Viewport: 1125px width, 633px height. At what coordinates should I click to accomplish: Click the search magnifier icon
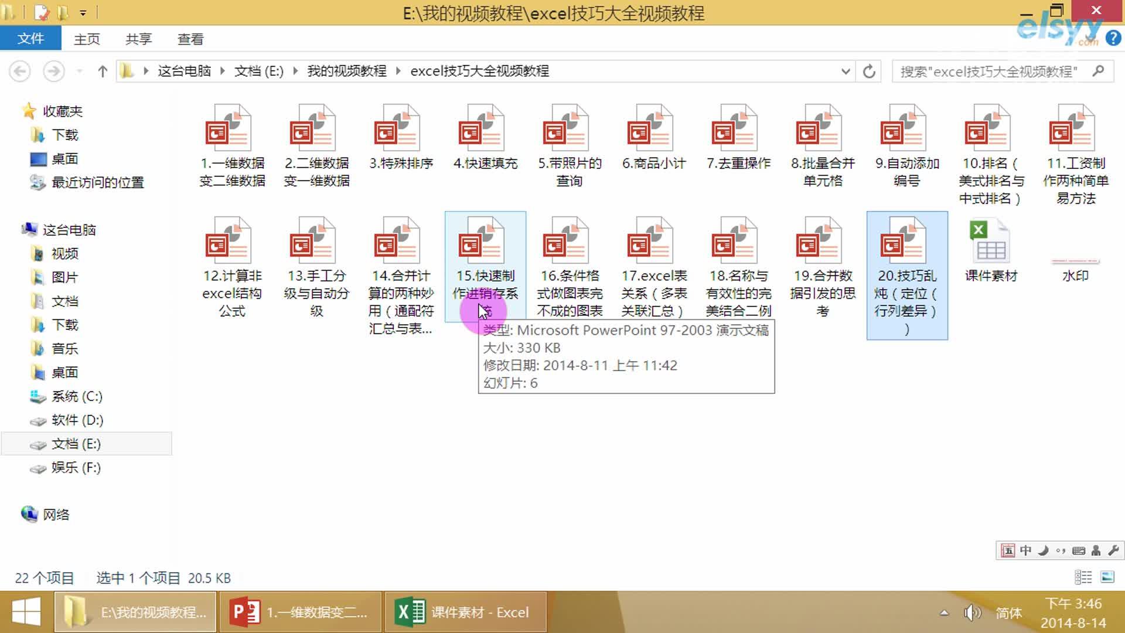(1099, 72)
